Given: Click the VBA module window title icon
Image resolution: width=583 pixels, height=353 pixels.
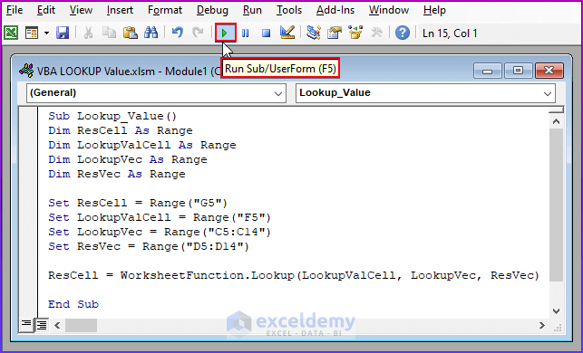Looking at the screenshot, I should 26,71.
